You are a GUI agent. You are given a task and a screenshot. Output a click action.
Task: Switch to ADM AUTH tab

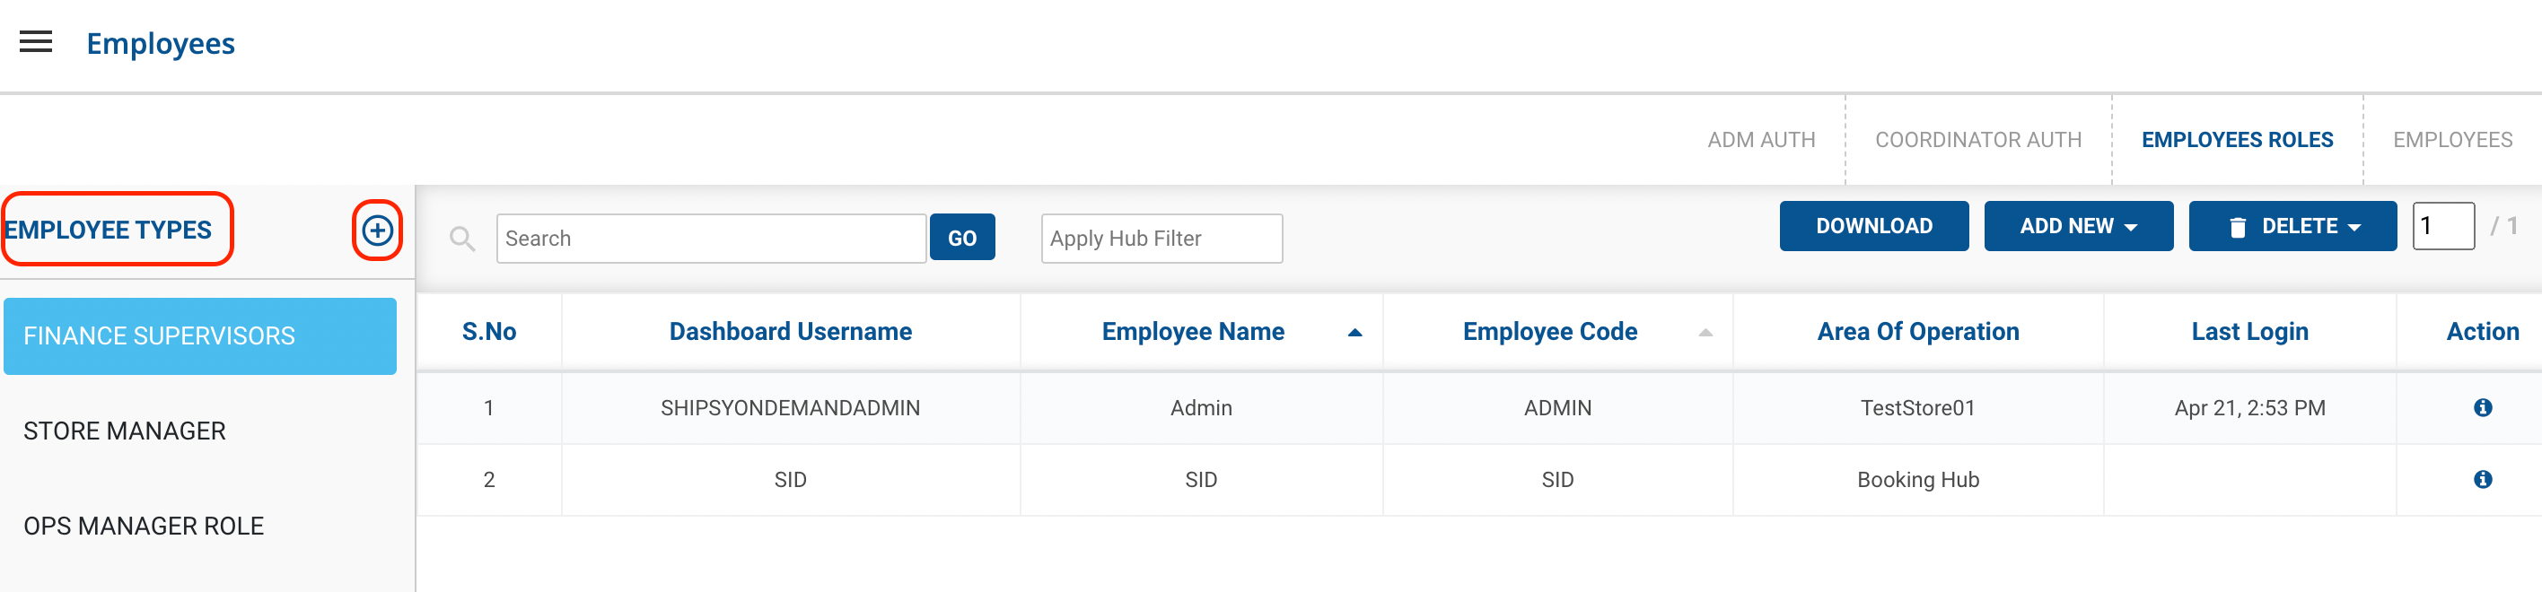coord(1760,140)
